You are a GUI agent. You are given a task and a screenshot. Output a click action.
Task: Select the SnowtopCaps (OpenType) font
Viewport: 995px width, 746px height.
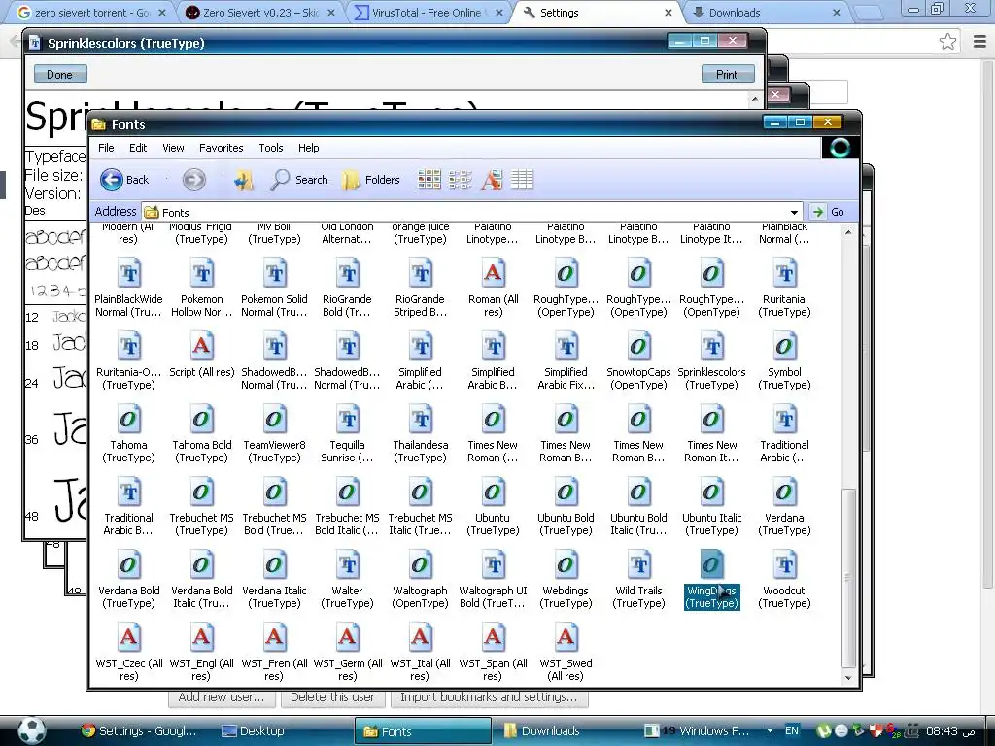tap(638, 360)
